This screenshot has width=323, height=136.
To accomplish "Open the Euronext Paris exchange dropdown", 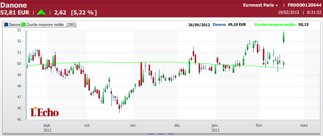I will (x=261, y=5).
